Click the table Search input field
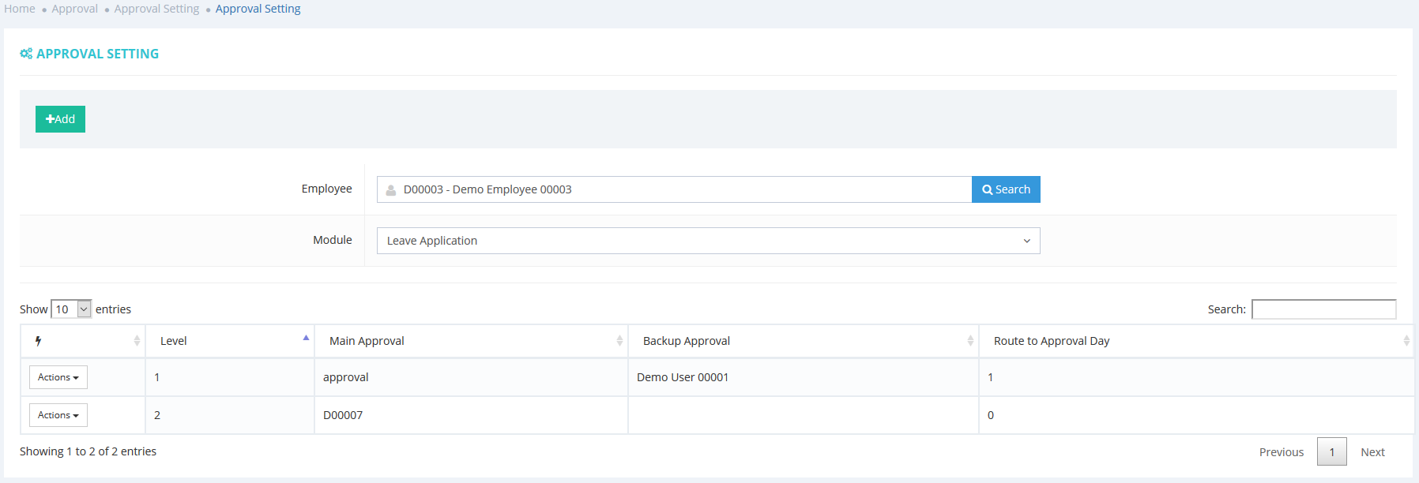This screenshot has height=483, width=1419. coord(1323,309)
